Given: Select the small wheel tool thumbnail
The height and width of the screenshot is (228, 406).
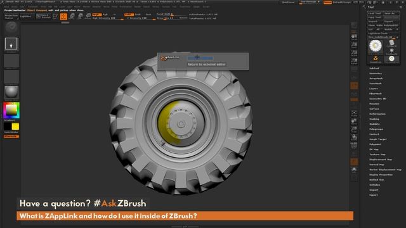Looking at the screenshot, I should pyautogui.click(x=392, y=60).
